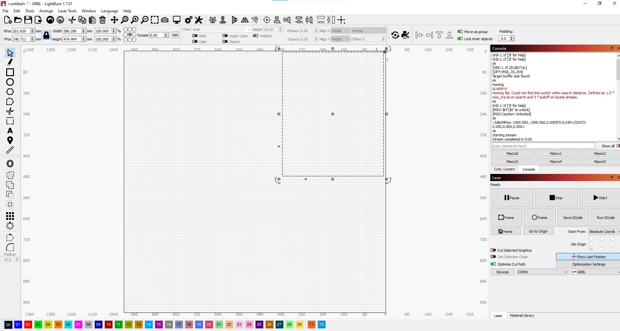Click the Delete trash can icon
620x331 pixels.
point(102,20)
